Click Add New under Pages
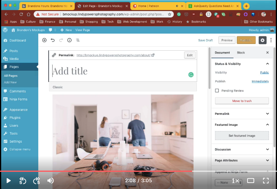The height and width of the screenshot is (189, 277). pos(10,82)
